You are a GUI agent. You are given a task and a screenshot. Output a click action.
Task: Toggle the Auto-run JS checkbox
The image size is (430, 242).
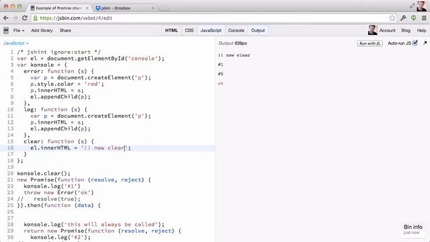(x=415, y=43)
